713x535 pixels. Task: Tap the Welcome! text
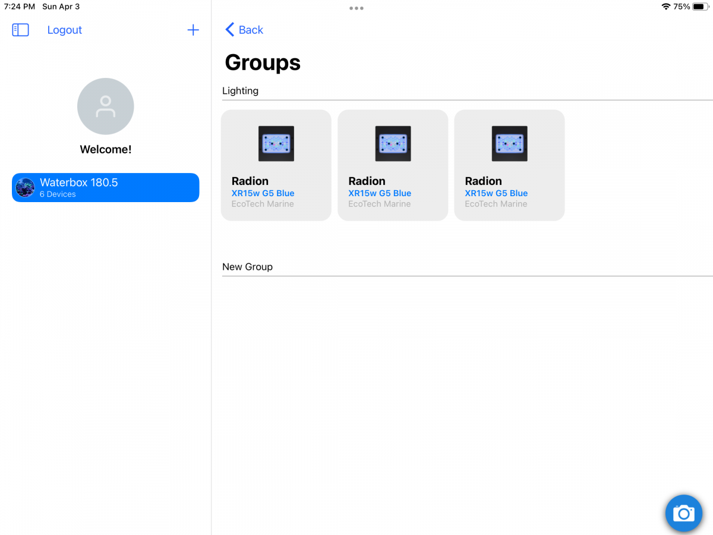pos(106,149)
